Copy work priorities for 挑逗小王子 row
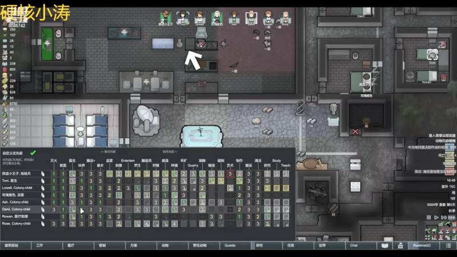This screenshot has width=457, height=257. pos(43,174)
